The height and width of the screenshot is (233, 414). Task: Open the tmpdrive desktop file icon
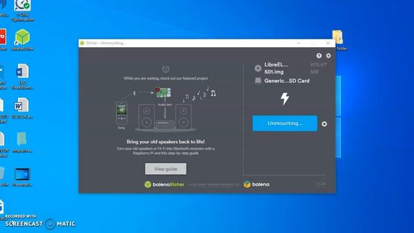pos(23,142)
